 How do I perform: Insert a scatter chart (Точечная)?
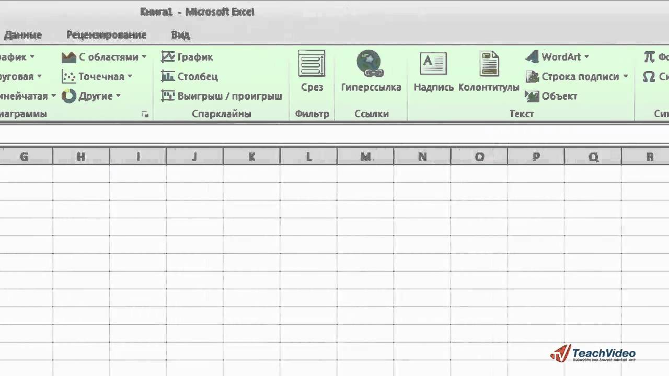point(97,76)
